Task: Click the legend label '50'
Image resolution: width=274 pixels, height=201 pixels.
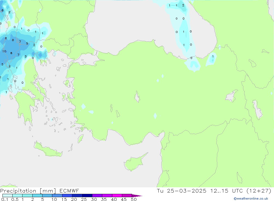Action: click(x=134, y=199)
